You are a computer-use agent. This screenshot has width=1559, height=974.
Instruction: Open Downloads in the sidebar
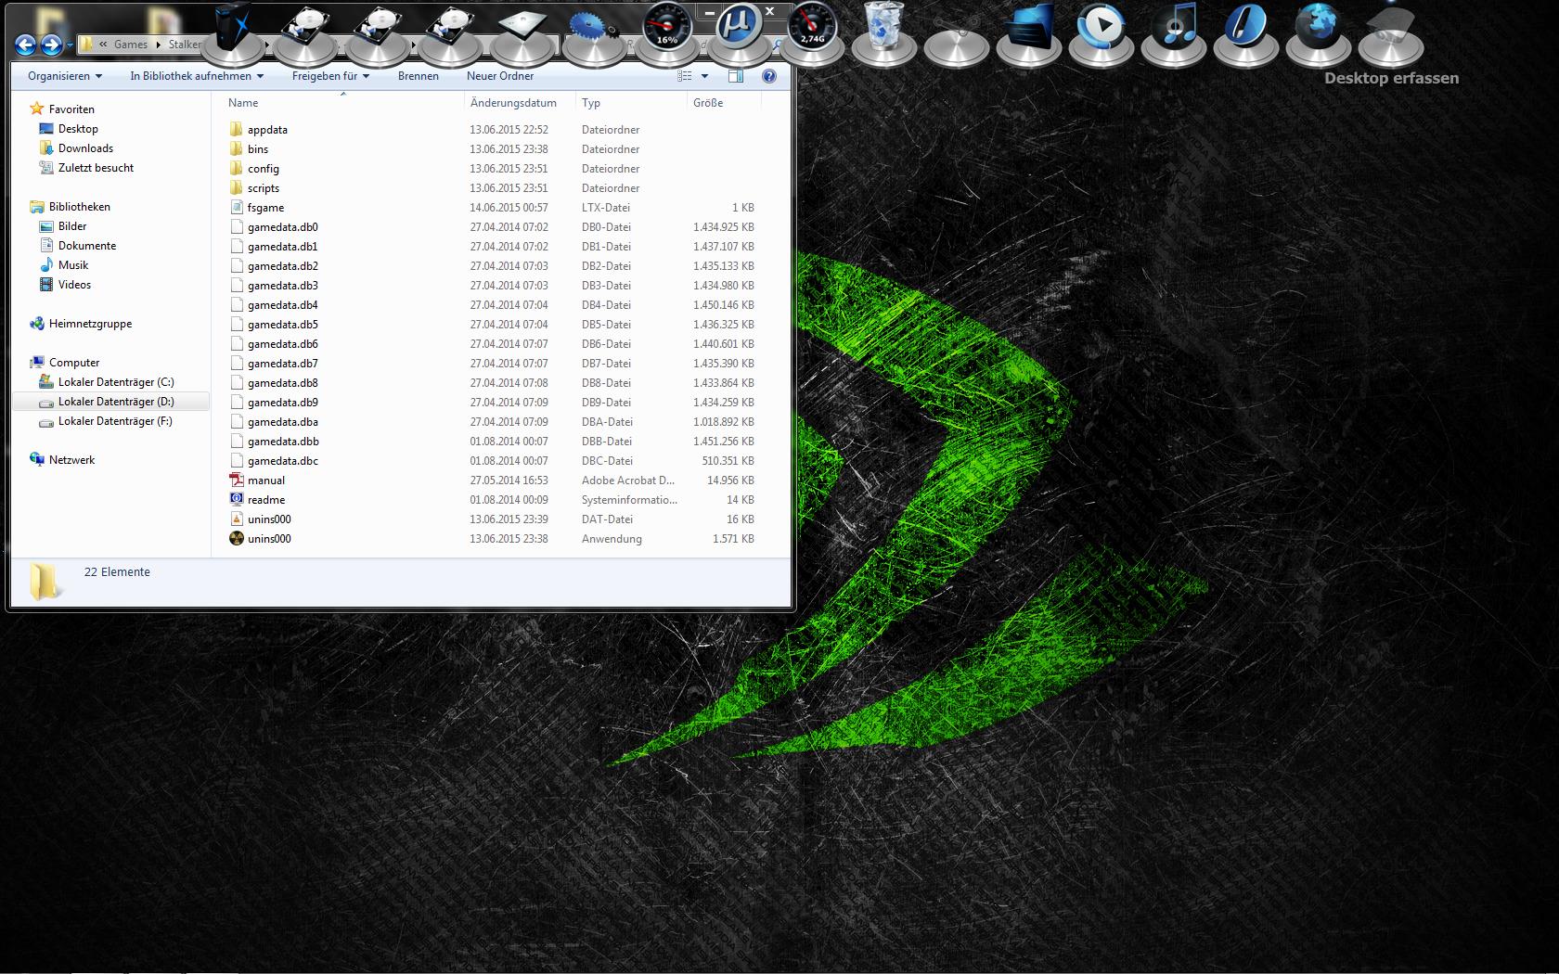tap(76, 148)
